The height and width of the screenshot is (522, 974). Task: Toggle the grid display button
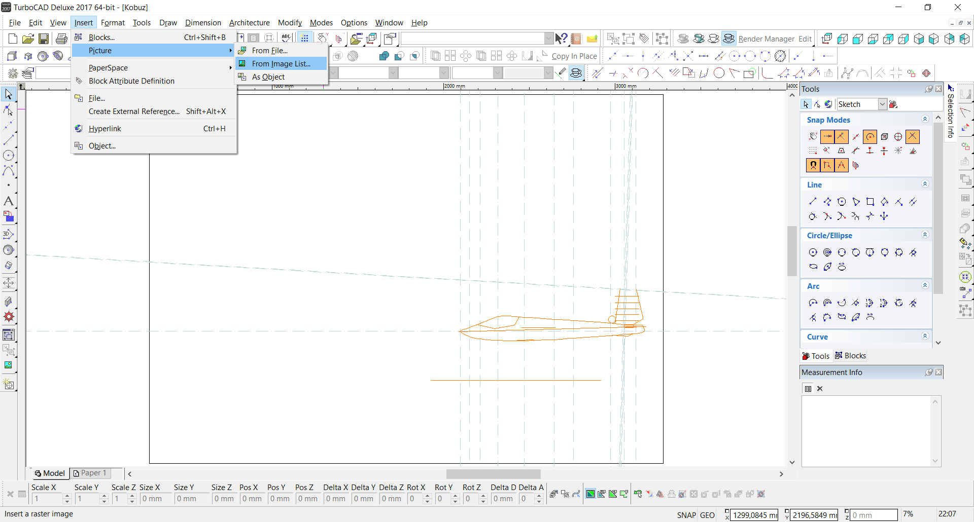(x=304, y=39)
